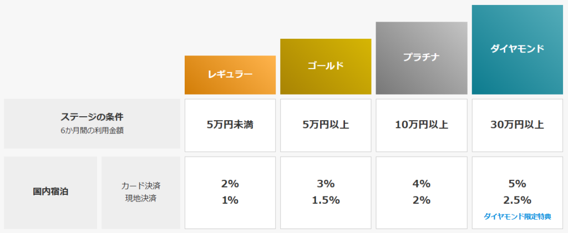Click the 6か月間の利用金額 subtitle
This screenshot has width=568, height=233.
(92, 130)
